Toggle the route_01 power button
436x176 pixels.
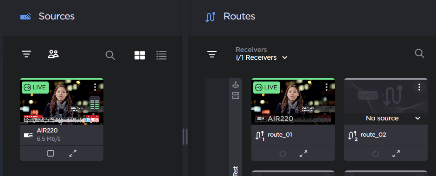[x=283, y=153]
